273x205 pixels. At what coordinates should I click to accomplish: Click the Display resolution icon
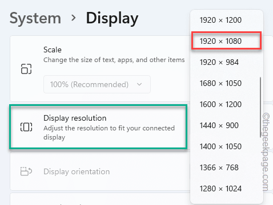coord(26,127)
